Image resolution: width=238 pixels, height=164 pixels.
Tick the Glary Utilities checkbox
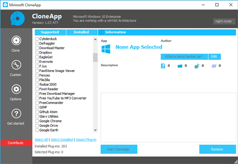click(37, 117)
